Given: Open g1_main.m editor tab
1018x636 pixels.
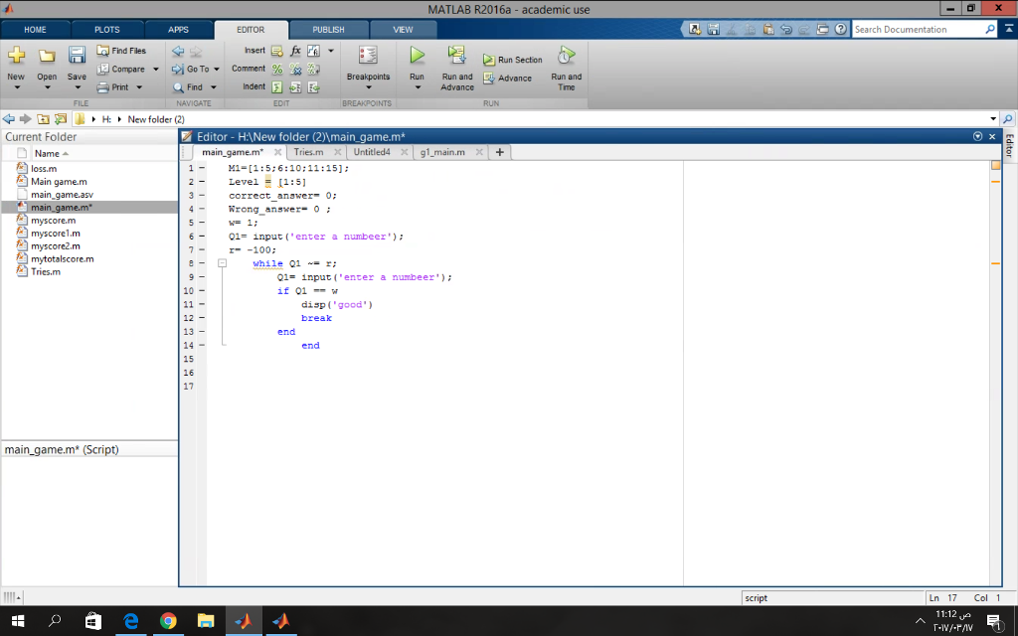Looking at the screenshot, I should tap(442, 152).
